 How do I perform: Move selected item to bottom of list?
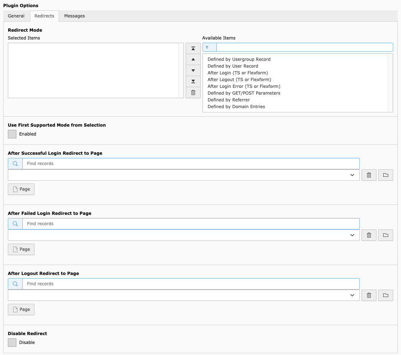point(193,81)
